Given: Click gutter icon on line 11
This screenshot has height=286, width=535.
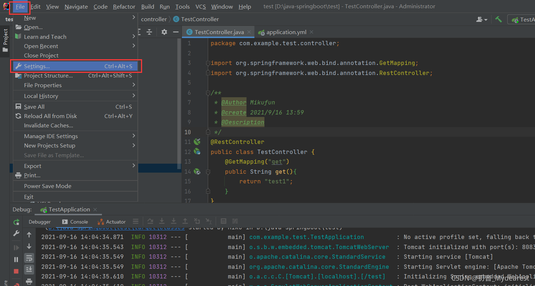Looking at the screenshot, I should pyautogui.click(x=197, y=142).
